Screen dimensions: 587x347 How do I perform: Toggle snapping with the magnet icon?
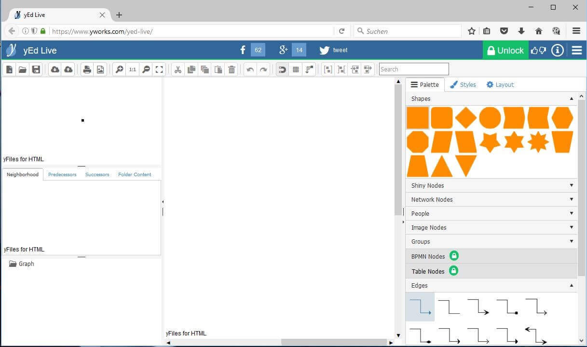pyautogui.click(x=282, y=69)
